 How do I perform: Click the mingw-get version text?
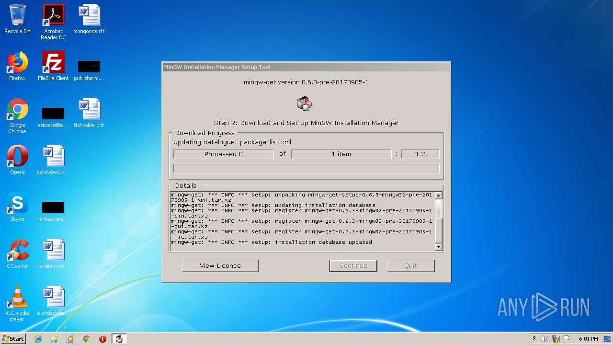pos(306,82)
